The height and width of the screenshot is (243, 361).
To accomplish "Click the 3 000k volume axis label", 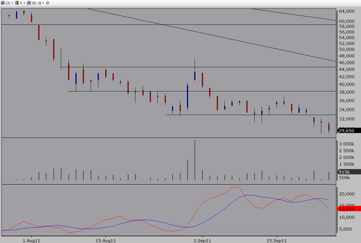I will click(346, 144).
